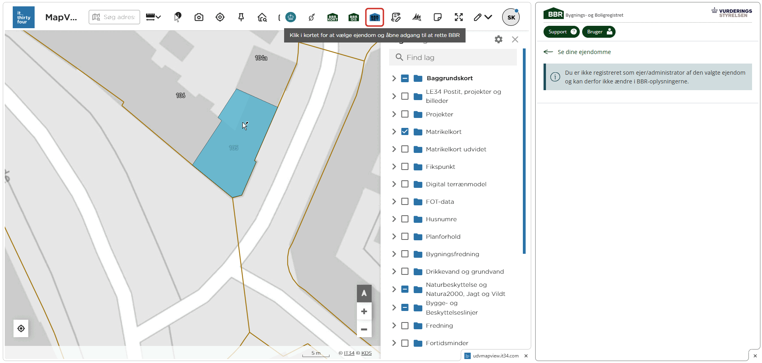762x363 pixels.
Task: Open the KDS attribution link
Action: tap(366, 353)
